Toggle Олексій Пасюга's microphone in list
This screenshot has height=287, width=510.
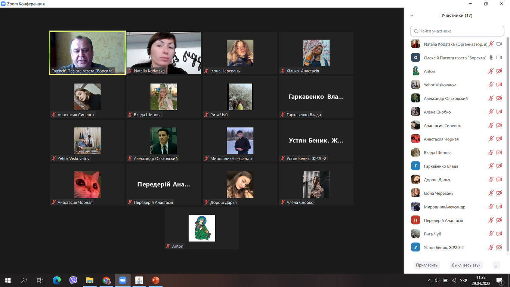[491, 58]
